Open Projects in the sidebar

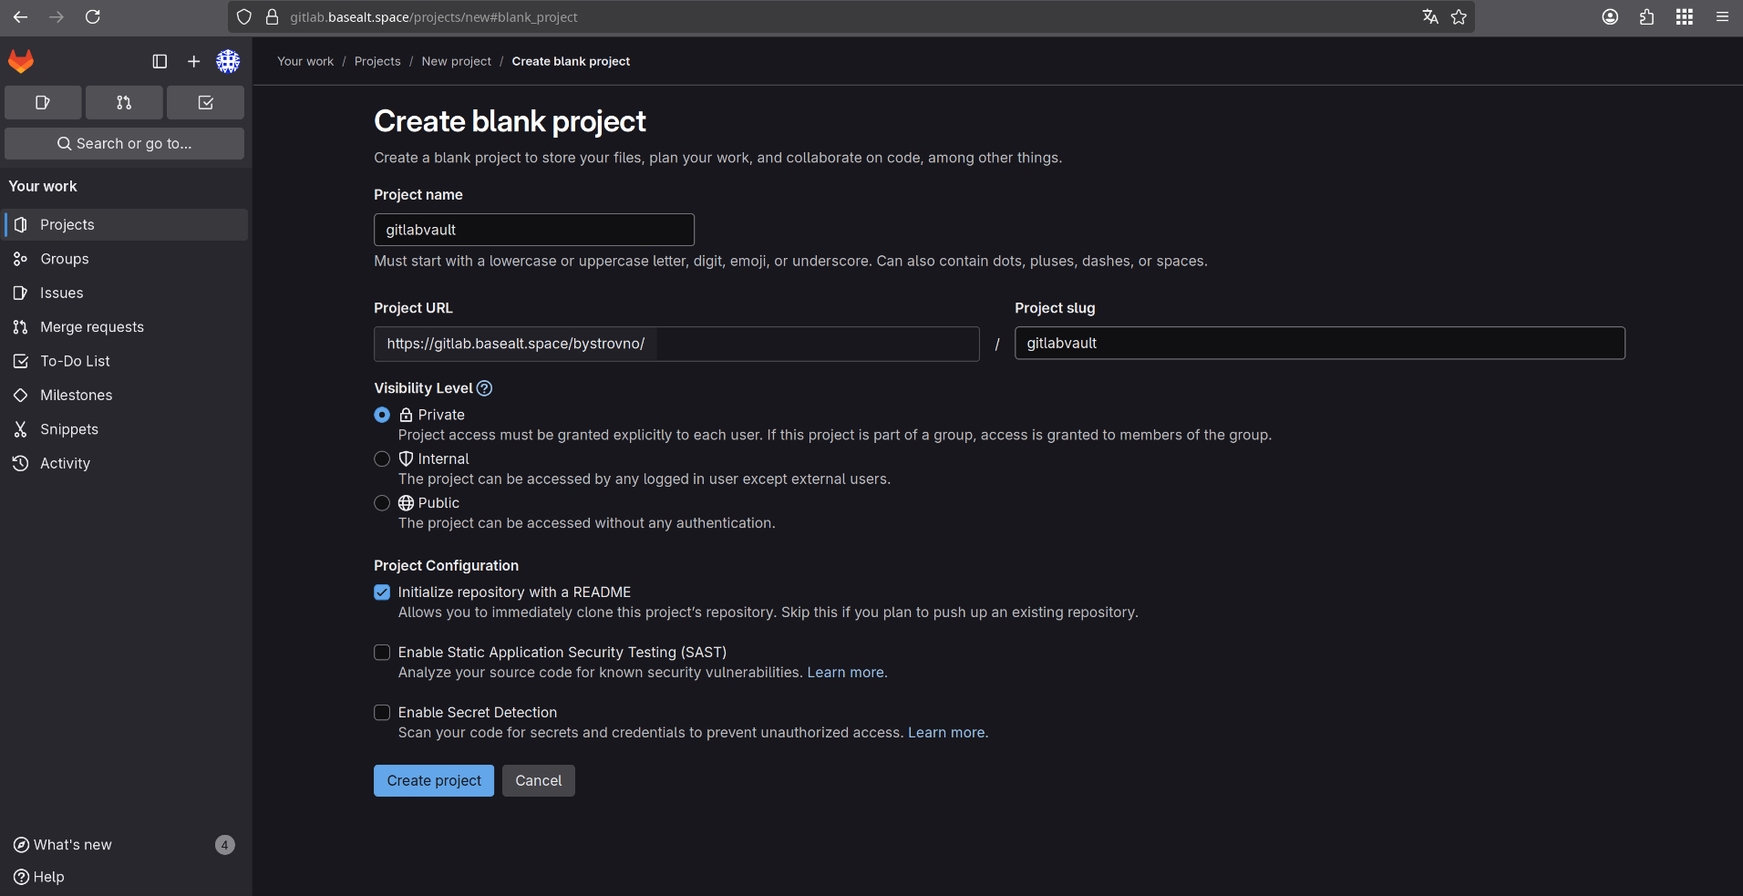click(126, 224)
